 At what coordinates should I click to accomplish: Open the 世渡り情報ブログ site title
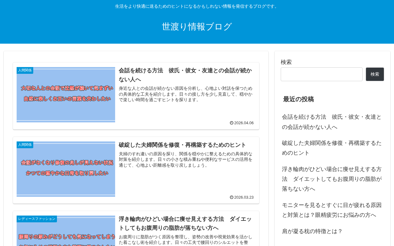[197, 27]
